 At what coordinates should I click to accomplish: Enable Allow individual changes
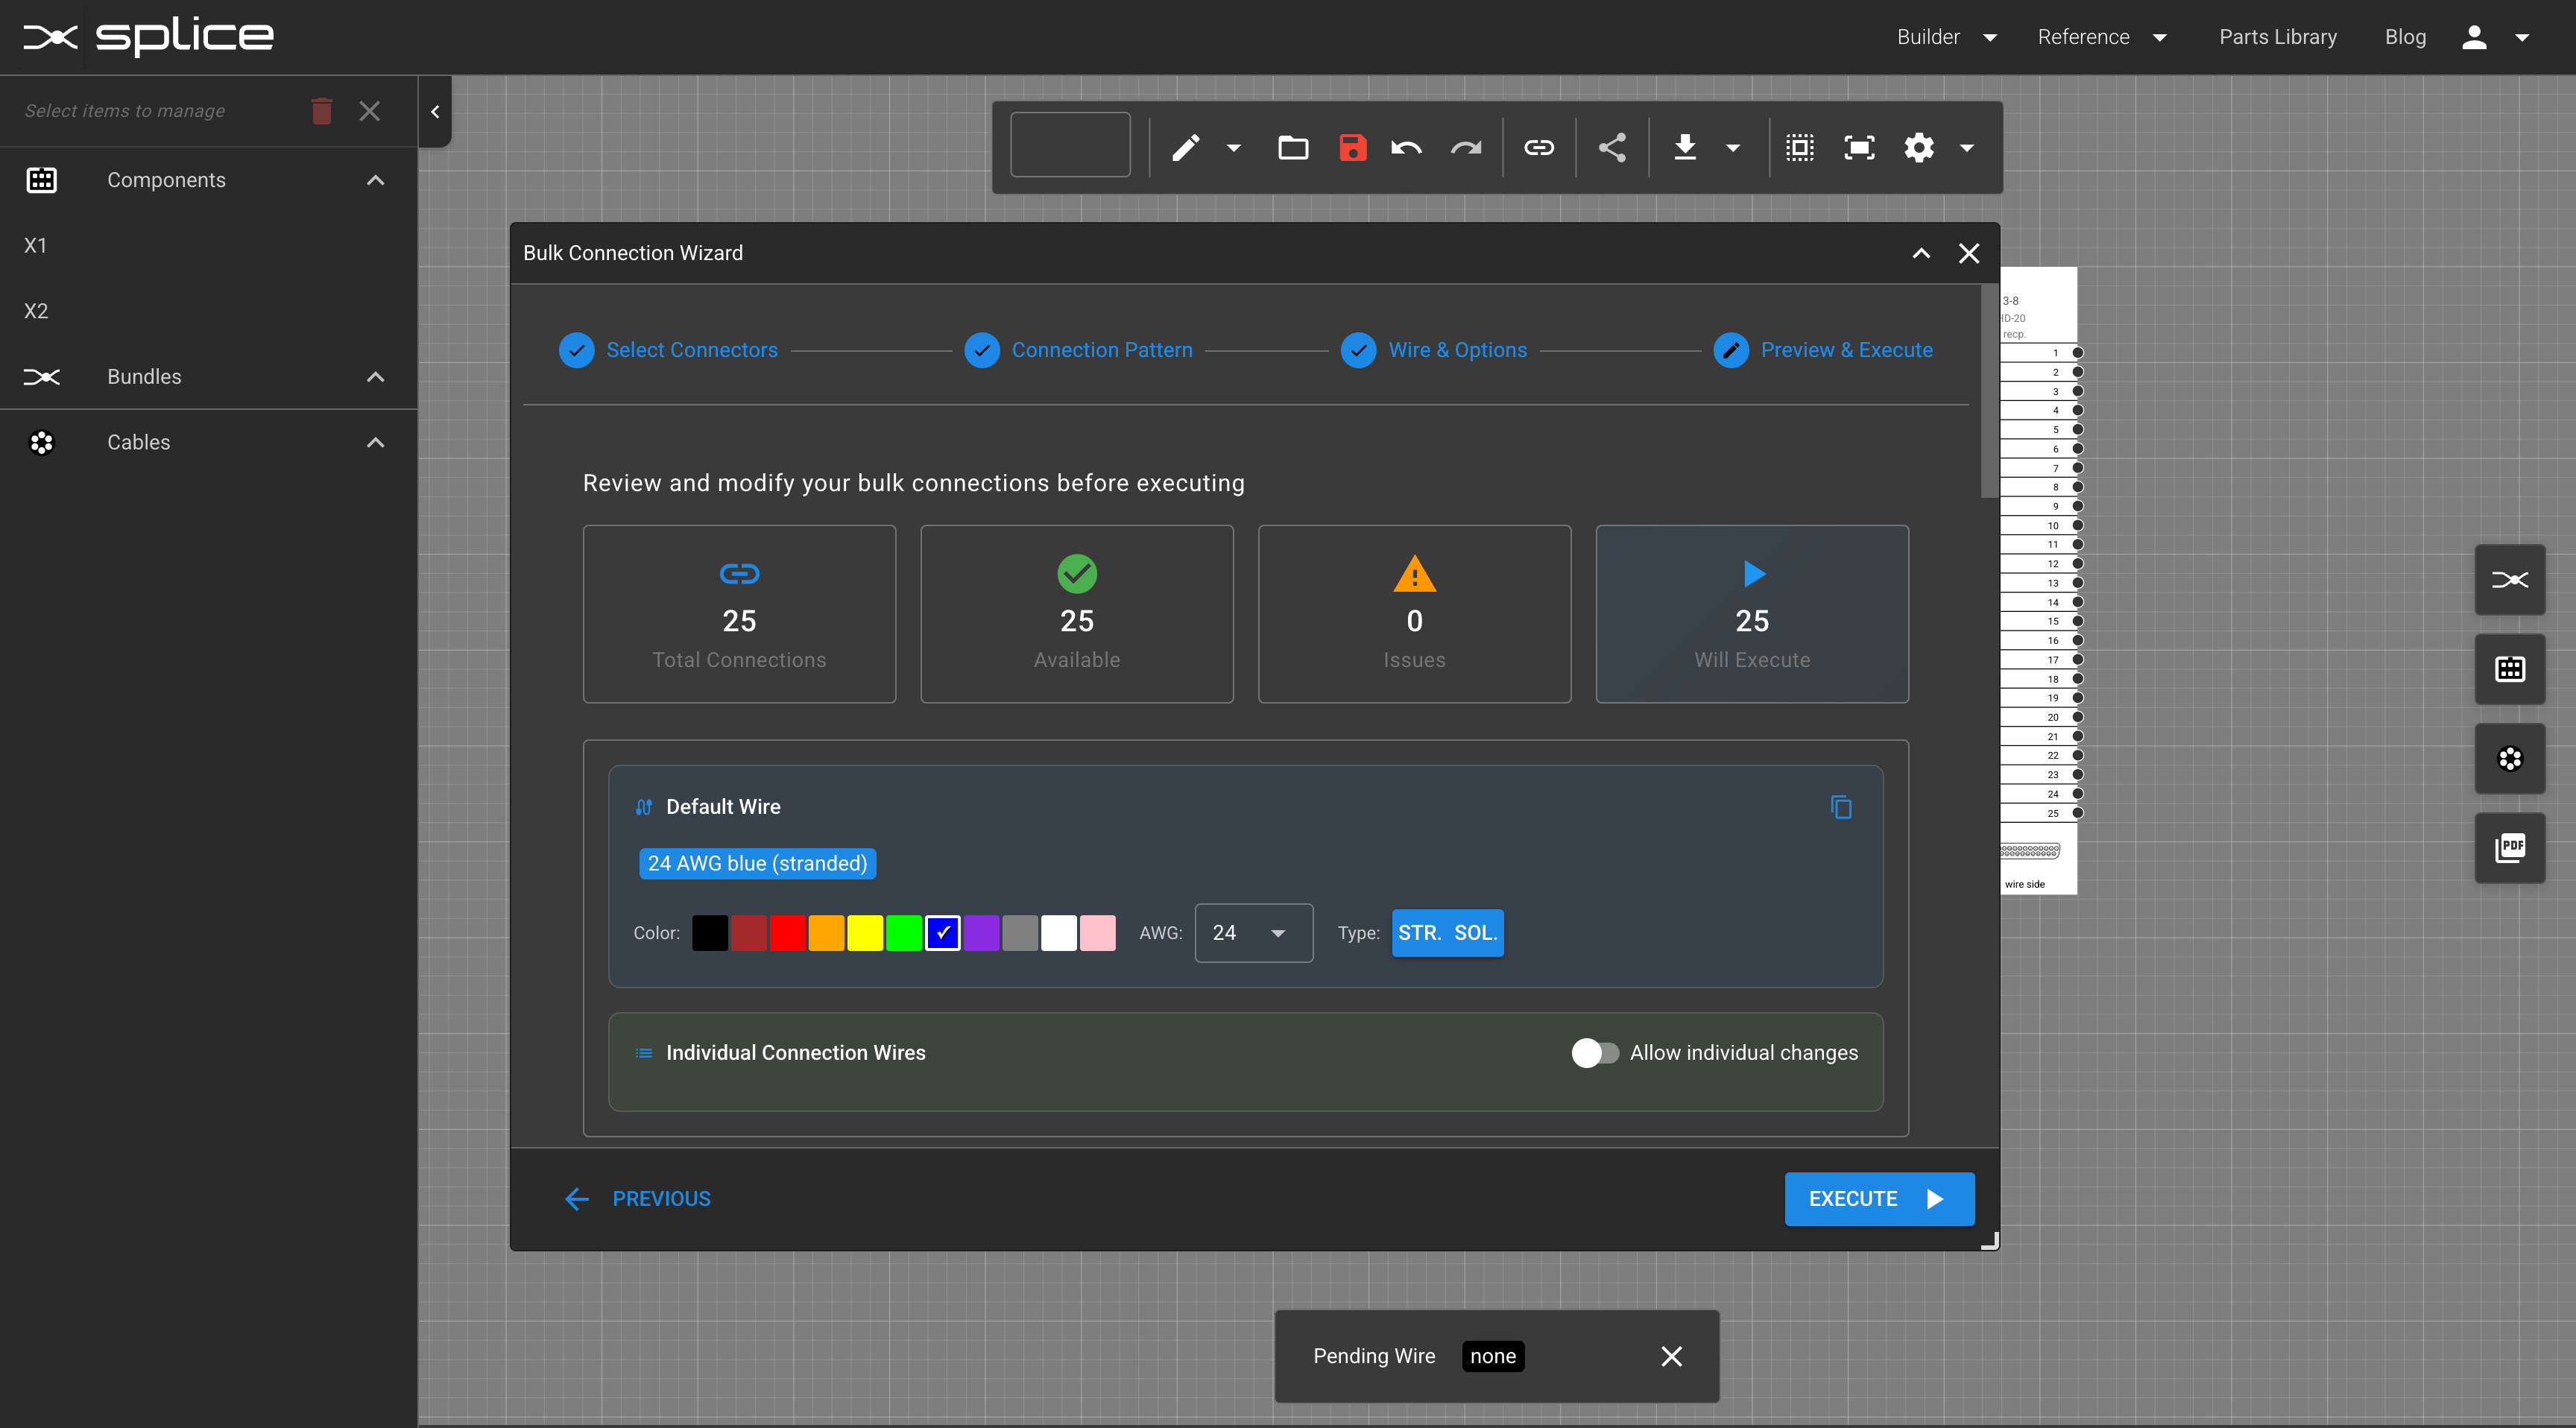click(1594, 1052)
